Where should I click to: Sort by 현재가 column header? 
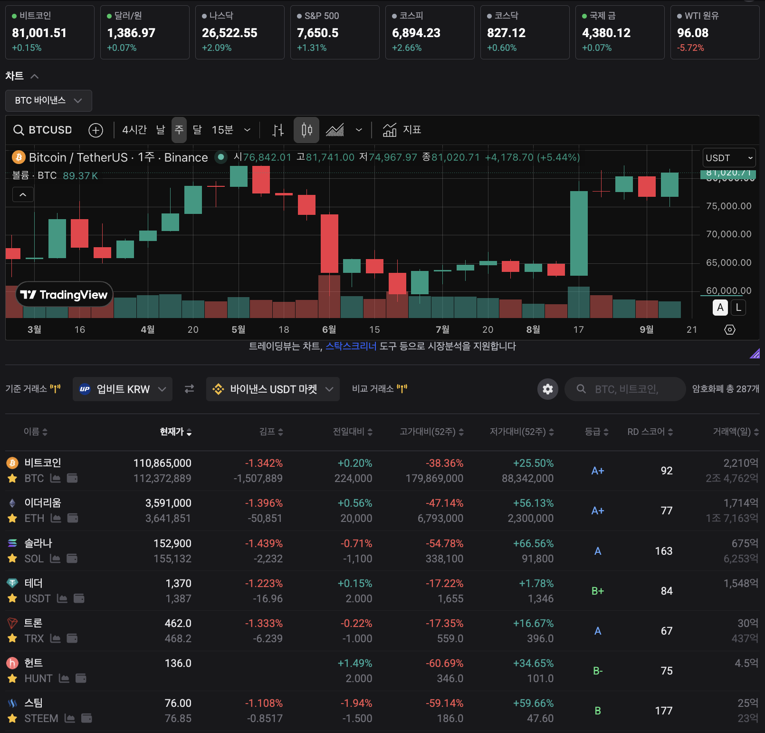[176, 432]
